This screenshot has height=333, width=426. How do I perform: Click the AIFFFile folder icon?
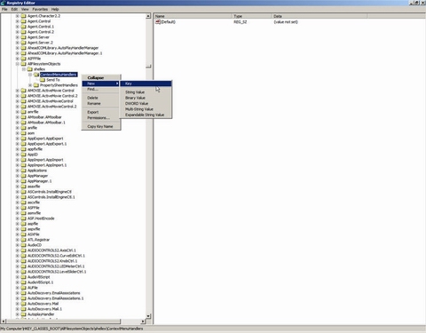[24, 59]
